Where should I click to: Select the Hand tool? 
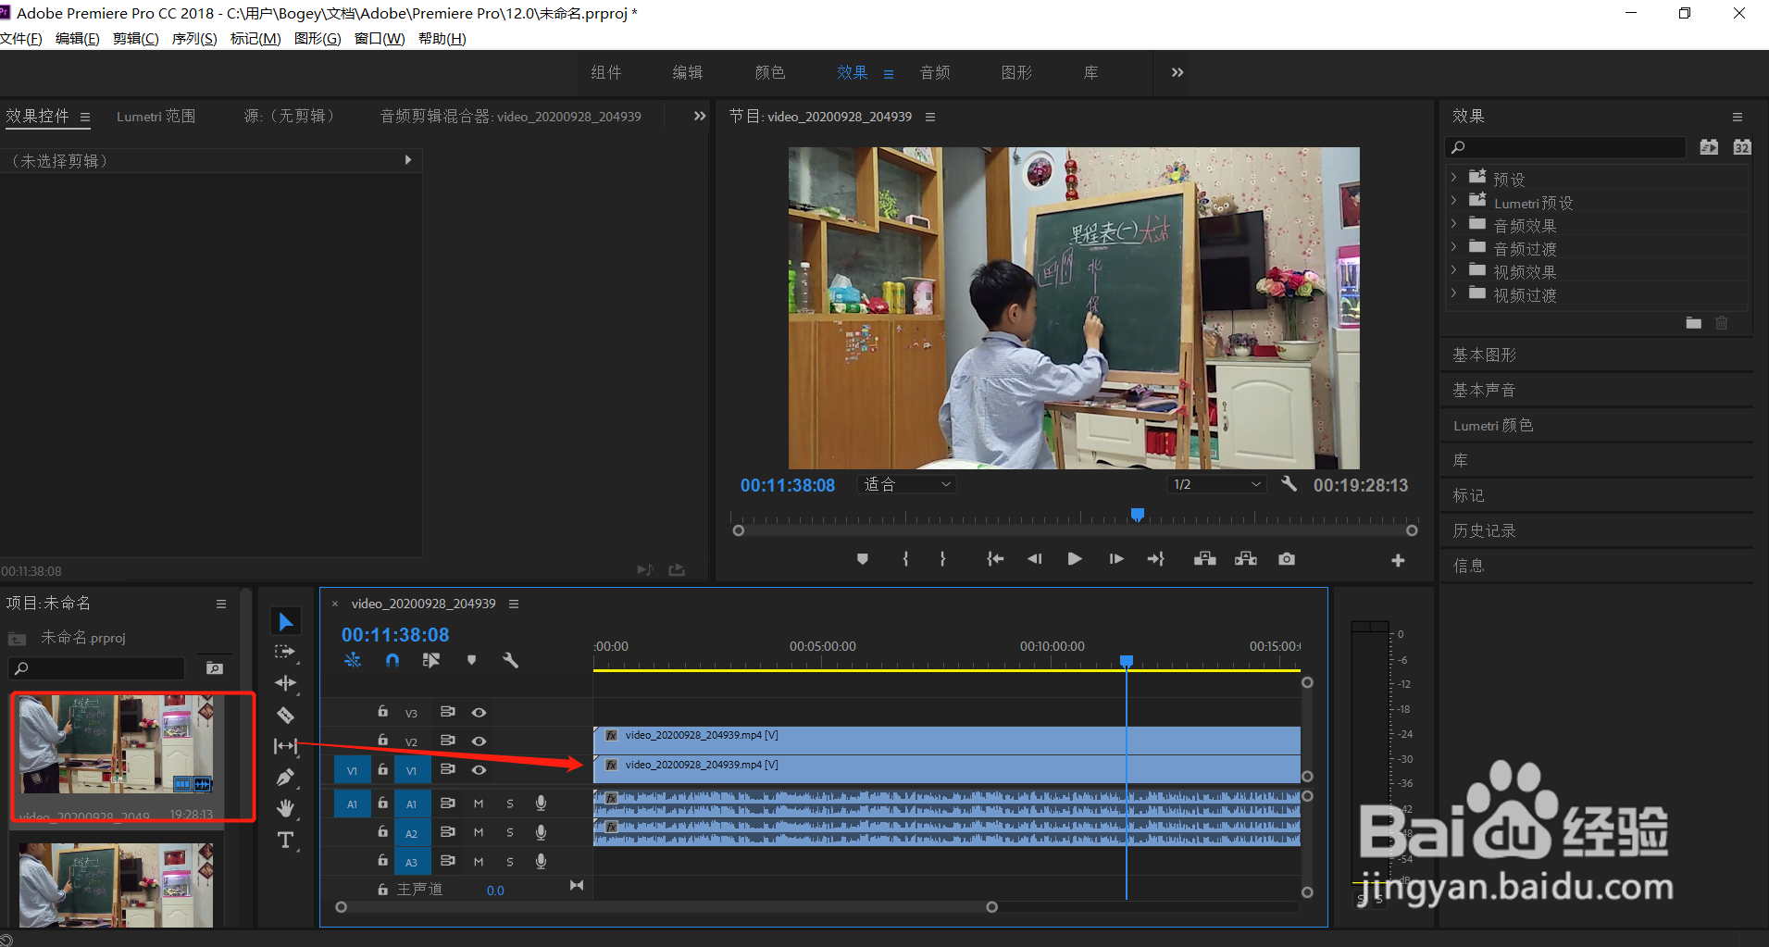tap(285, 808)
